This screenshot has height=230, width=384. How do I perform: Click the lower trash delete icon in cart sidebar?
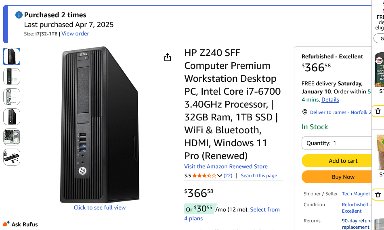click(x=378, y=195)
